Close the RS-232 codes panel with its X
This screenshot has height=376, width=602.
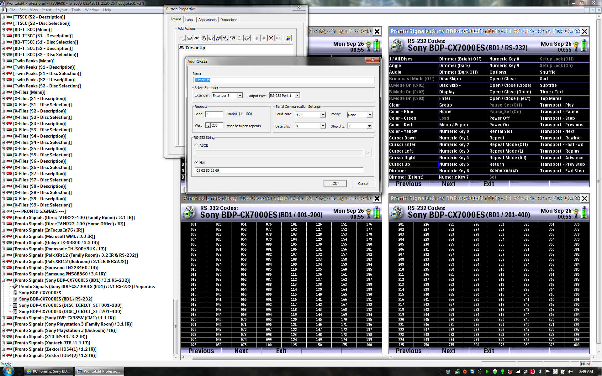584,31
